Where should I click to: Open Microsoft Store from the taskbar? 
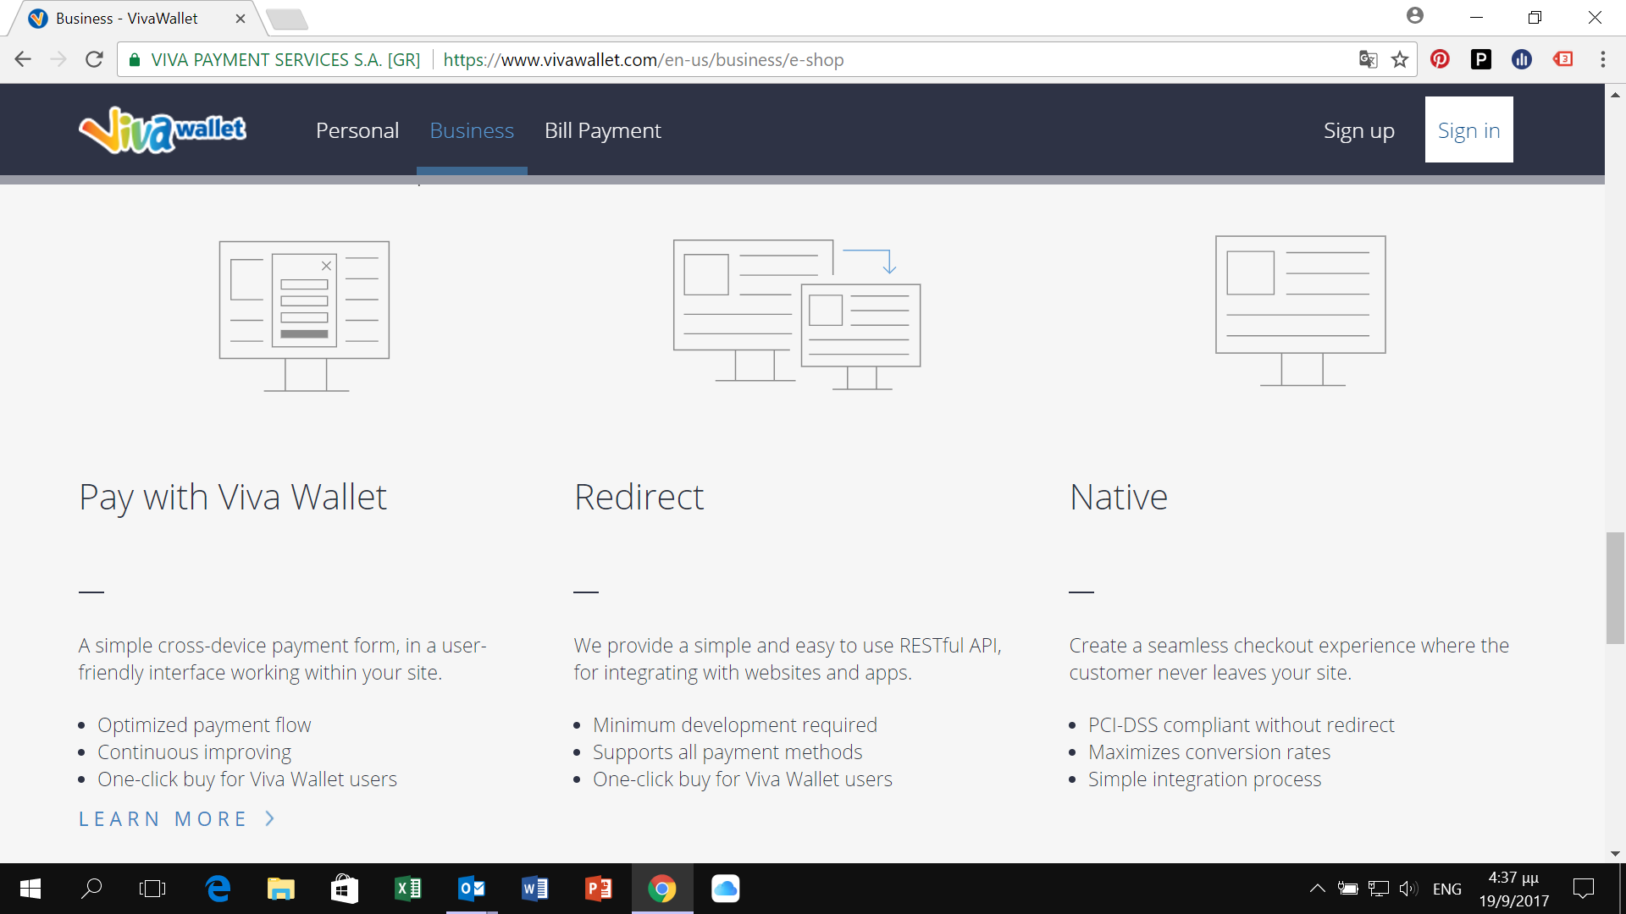[344, 889]
